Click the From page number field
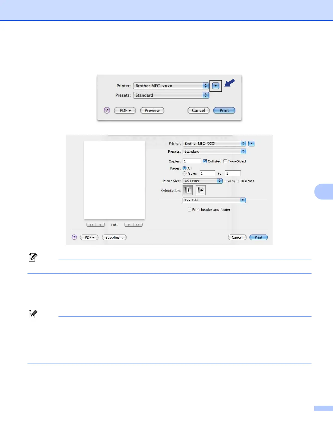The height and width of the screenshot is (431, 333). 207,173
